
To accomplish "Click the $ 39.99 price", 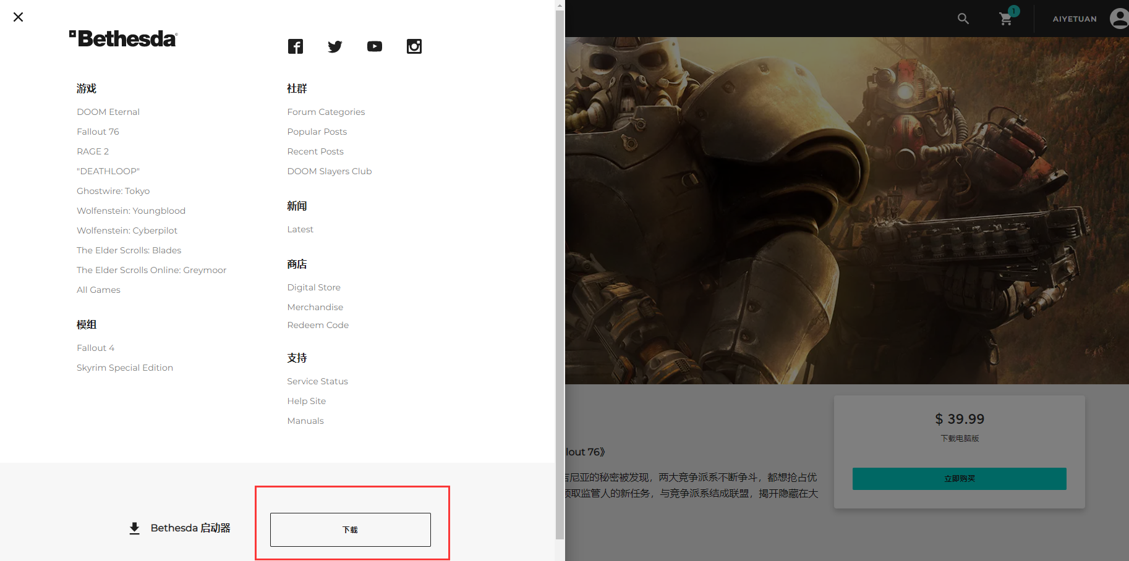I will click(960, 419).
